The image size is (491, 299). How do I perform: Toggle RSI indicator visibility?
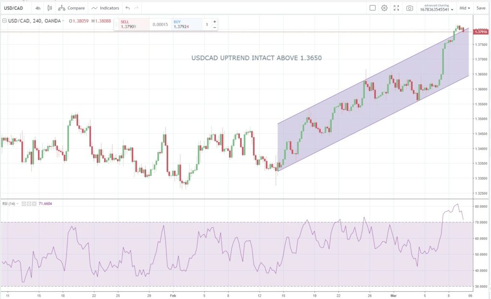click(23, 204)
